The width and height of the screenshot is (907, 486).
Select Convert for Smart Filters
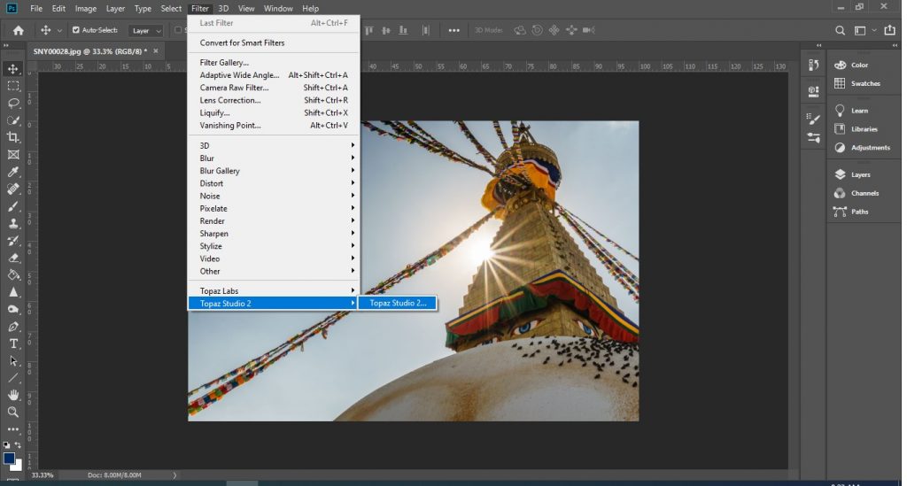click(274, 42)
